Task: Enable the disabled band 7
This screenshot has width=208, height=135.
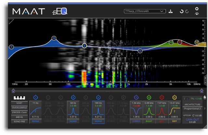Action: 111,97
